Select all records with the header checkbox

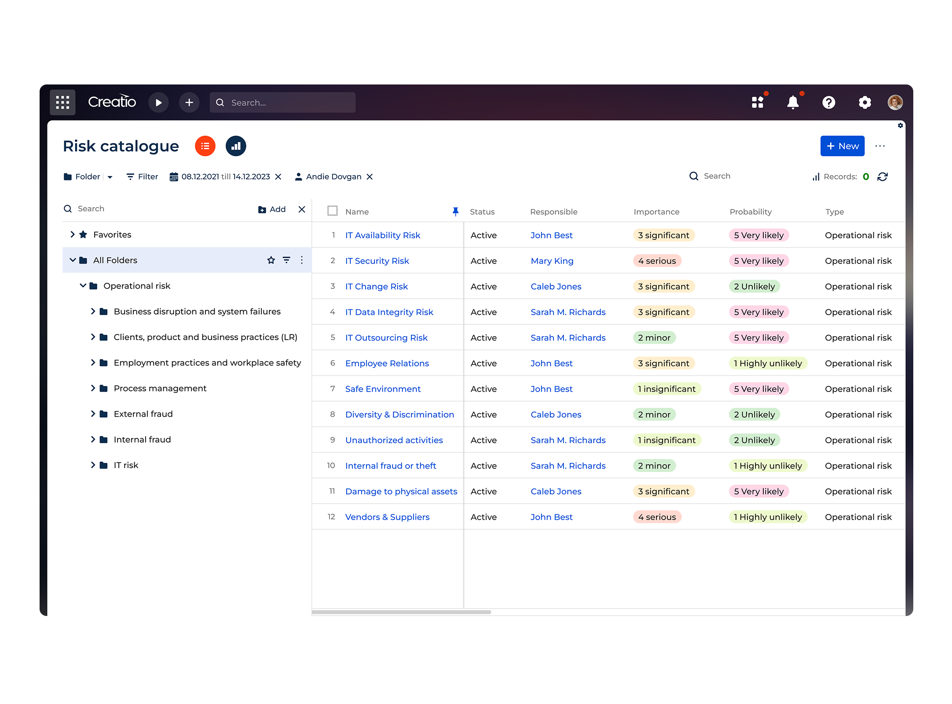click(332, 211)
